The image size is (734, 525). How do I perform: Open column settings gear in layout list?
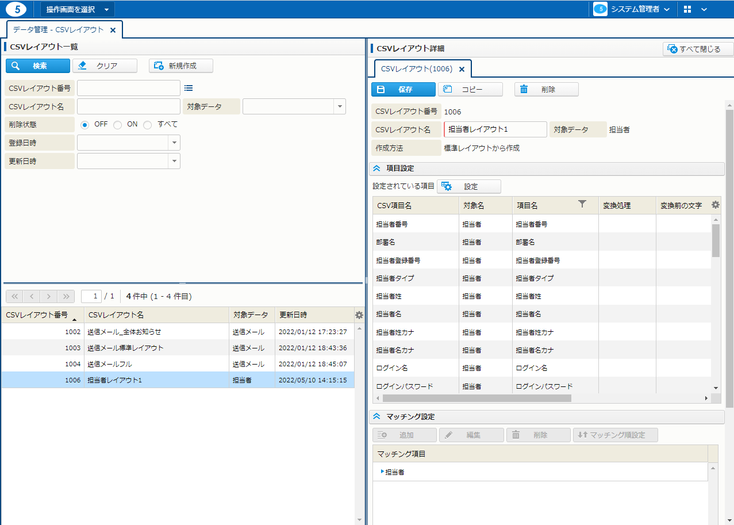tap(359, 315)
